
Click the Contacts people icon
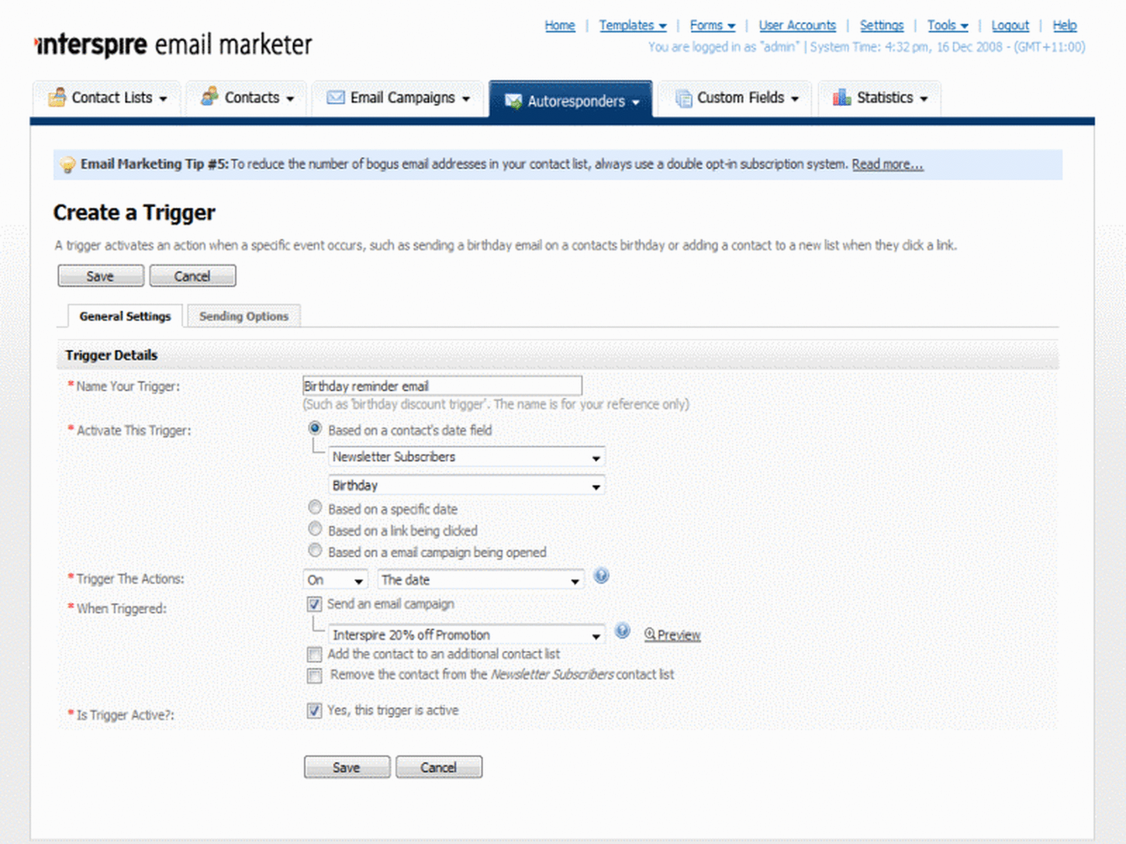pyautogui.click(x=210, y=96)
